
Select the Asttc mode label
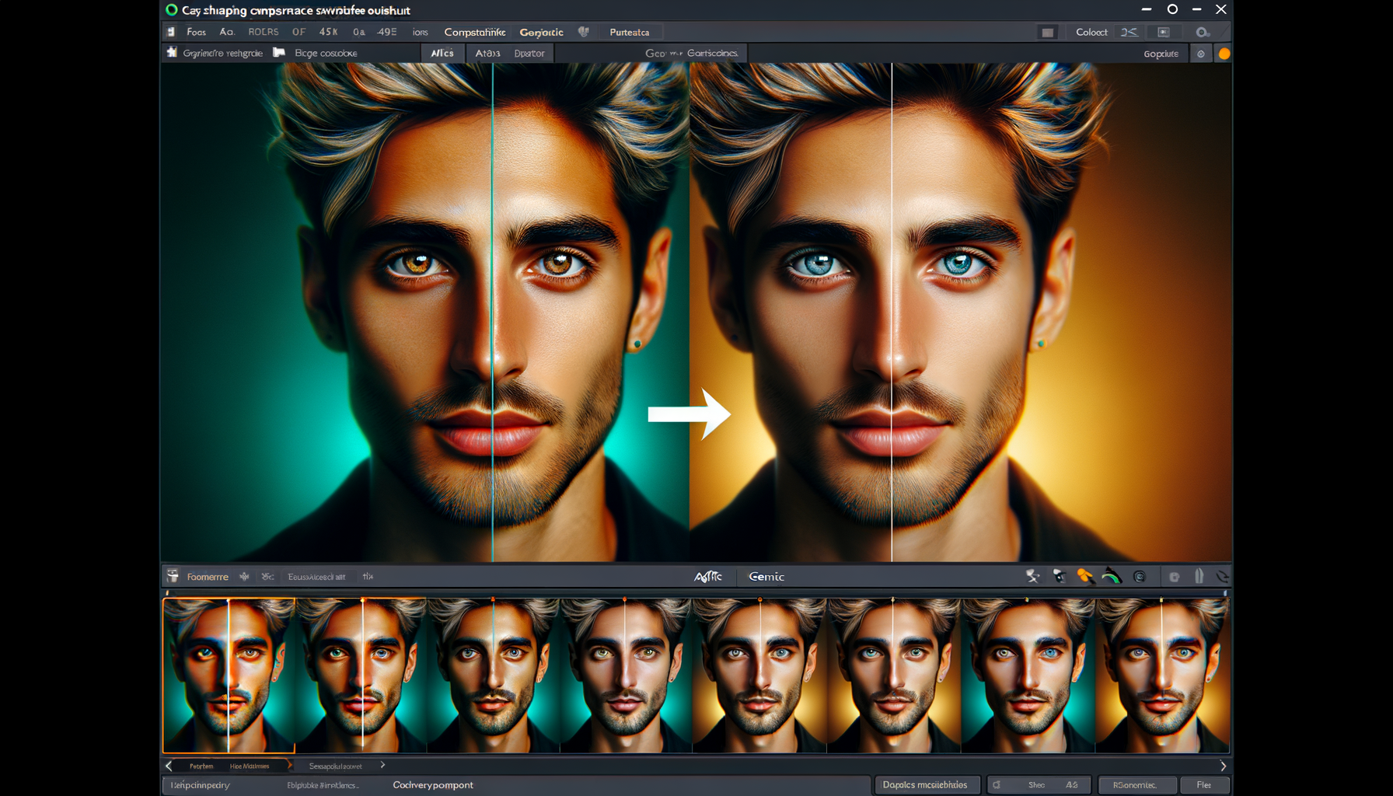coord(708,576)
